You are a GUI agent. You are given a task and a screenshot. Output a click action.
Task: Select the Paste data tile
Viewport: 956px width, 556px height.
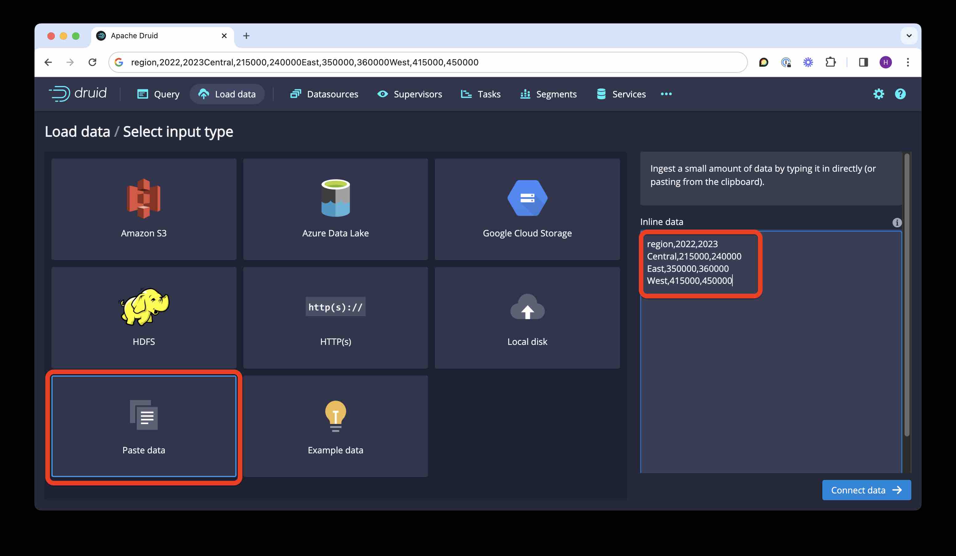point(144,426)
